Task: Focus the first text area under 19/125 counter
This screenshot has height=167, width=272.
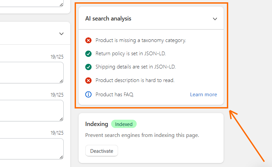Action: 32,73
